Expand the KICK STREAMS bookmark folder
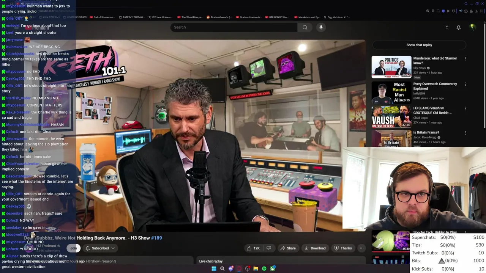486x273 pixels. [49, 17]
